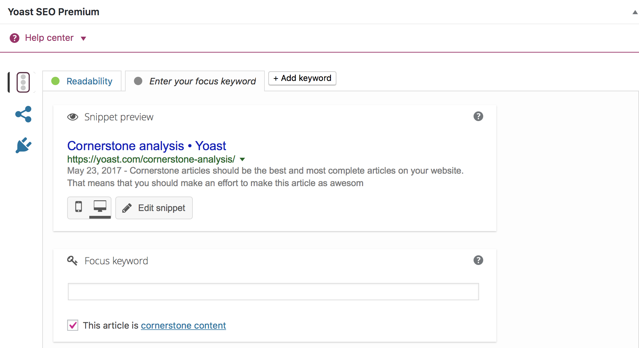Image resolution: width=639 pixels, height=348 pixels.
Task: Click the snippet meta description text
Action: coord(265,177)
